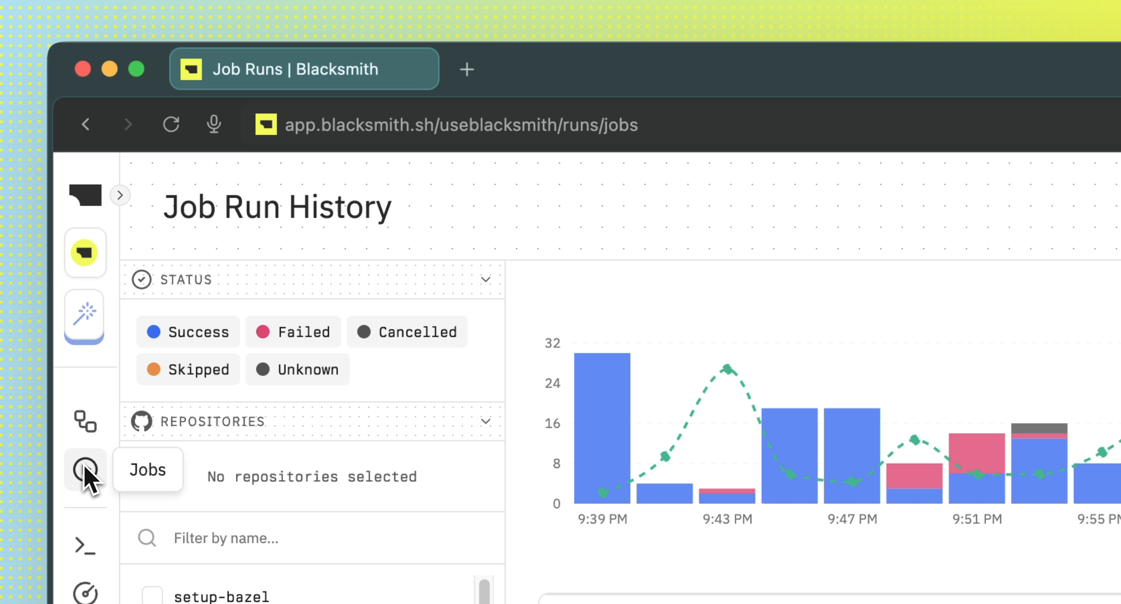The height and width of the screenshot is (604, 1121).
Task: Go forward with the browser forward arrow
Action: (128, 124)
